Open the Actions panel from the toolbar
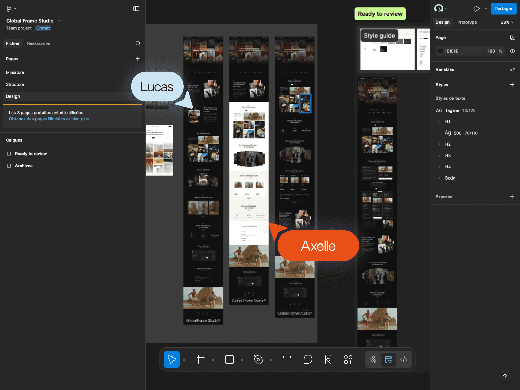 coord(348,360)
